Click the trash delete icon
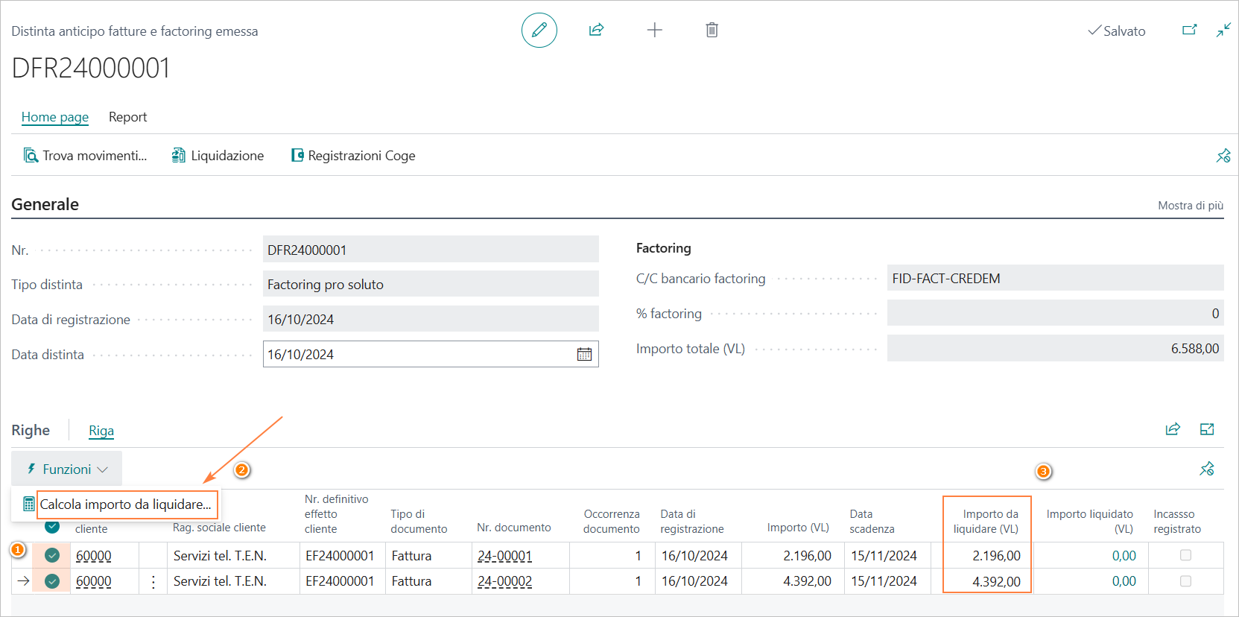This screenshot has height=617, width=1239. (x=712, y=31)
